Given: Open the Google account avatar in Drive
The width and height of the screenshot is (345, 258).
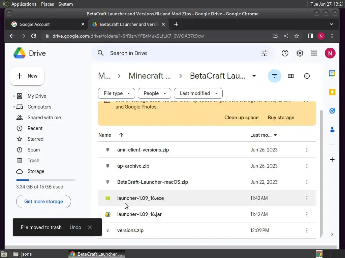Looking at the screenshot, I should [330, 53].
